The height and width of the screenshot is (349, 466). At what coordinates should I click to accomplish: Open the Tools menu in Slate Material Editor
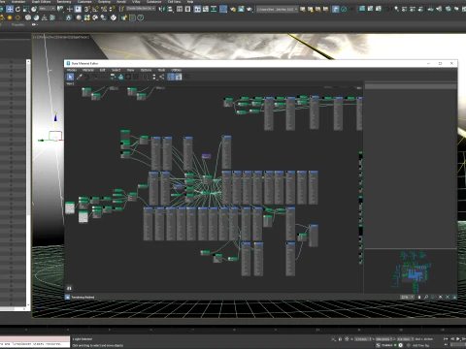[x=161, y=70]
